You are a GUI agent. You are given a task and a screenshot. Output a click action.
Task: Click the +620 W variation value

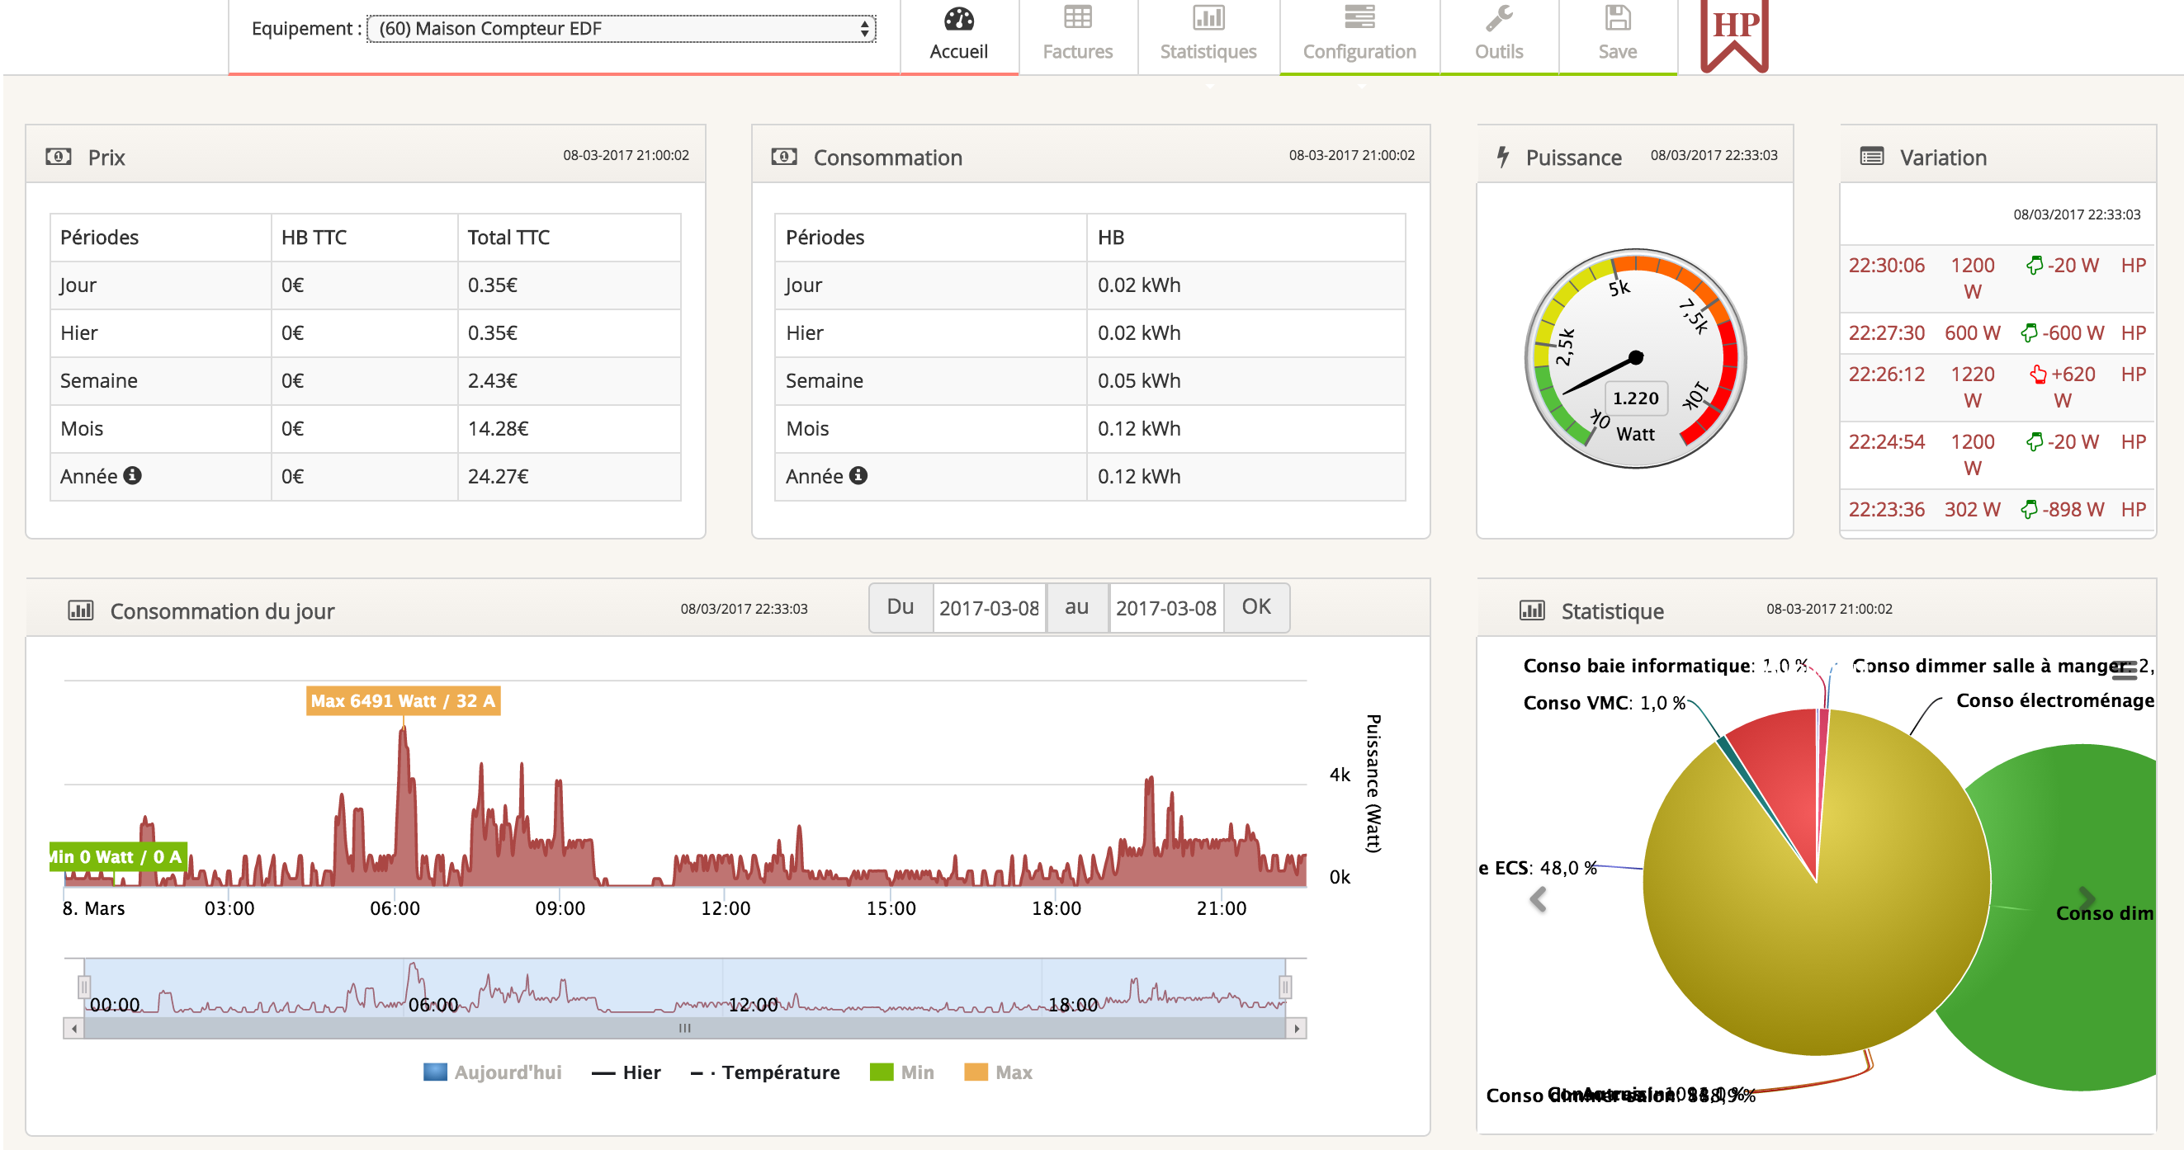[x=2072, y=386]
